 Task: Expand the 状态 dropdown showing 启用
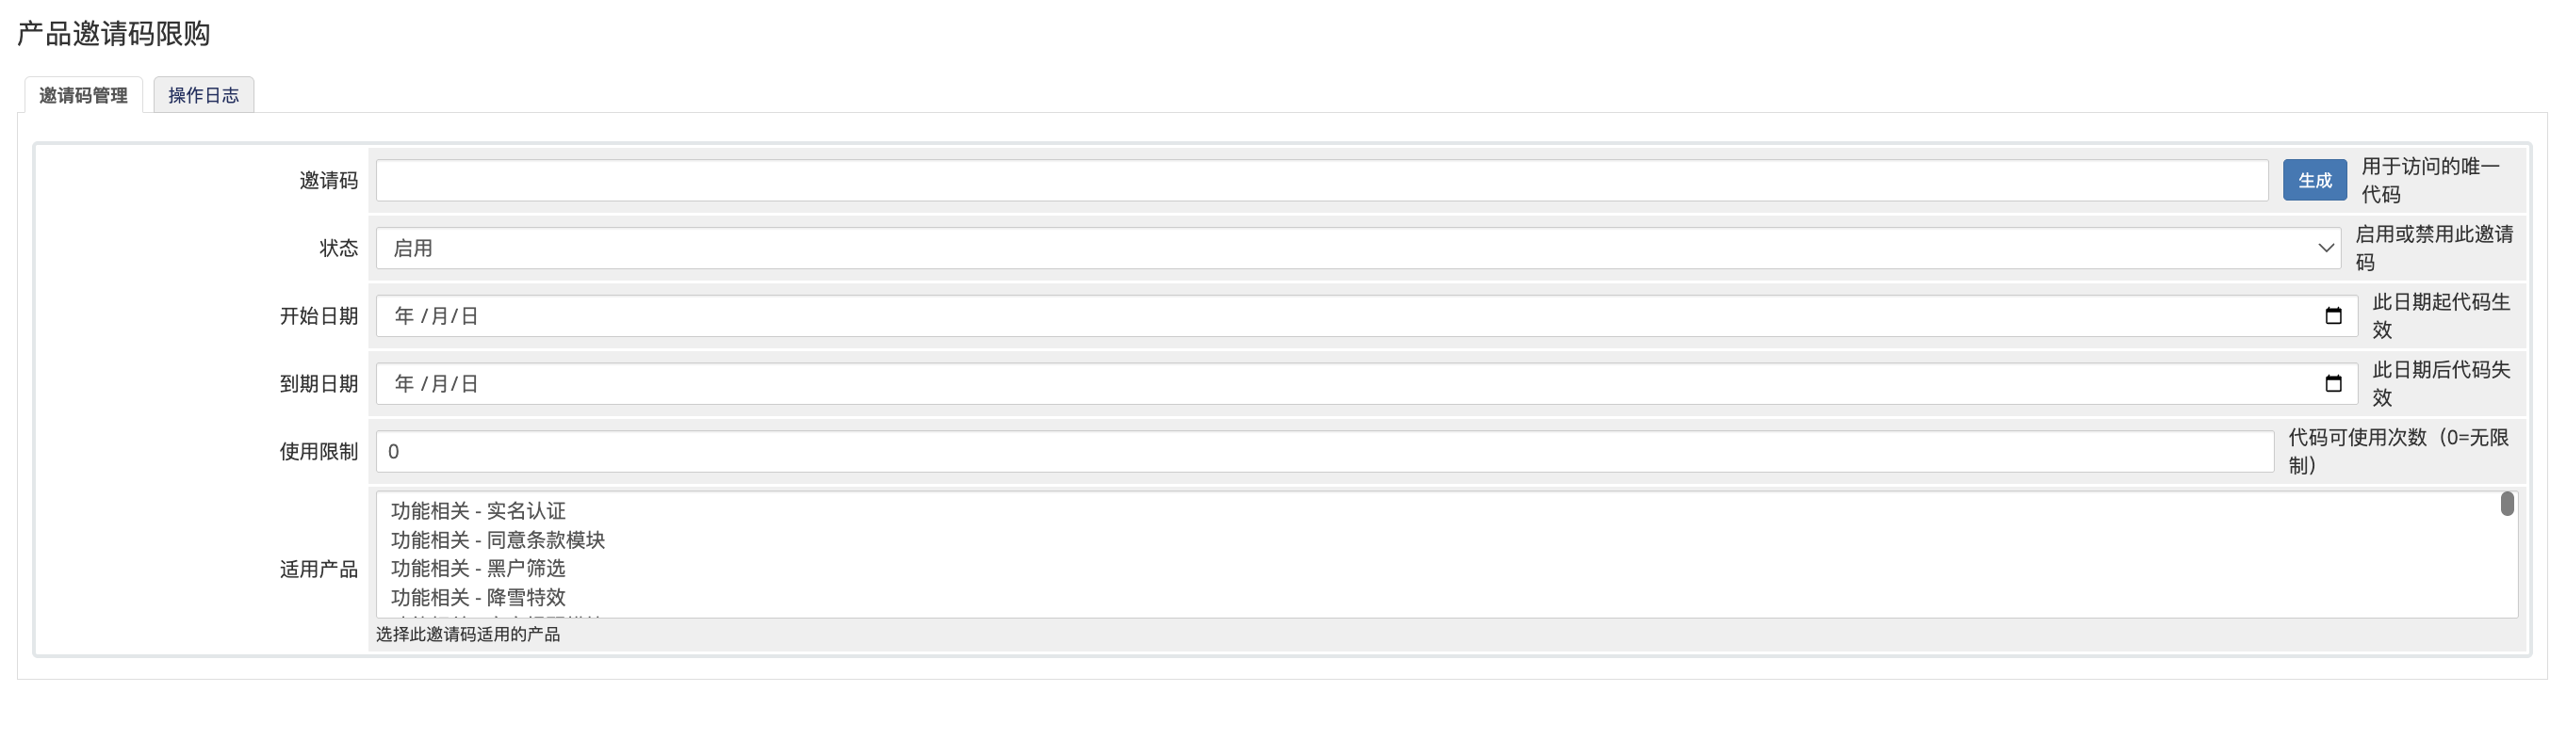(1356, 249)
